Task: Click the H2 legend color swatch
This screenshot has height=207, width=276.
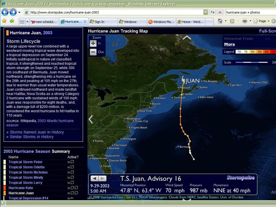Action: click(260, 52)
